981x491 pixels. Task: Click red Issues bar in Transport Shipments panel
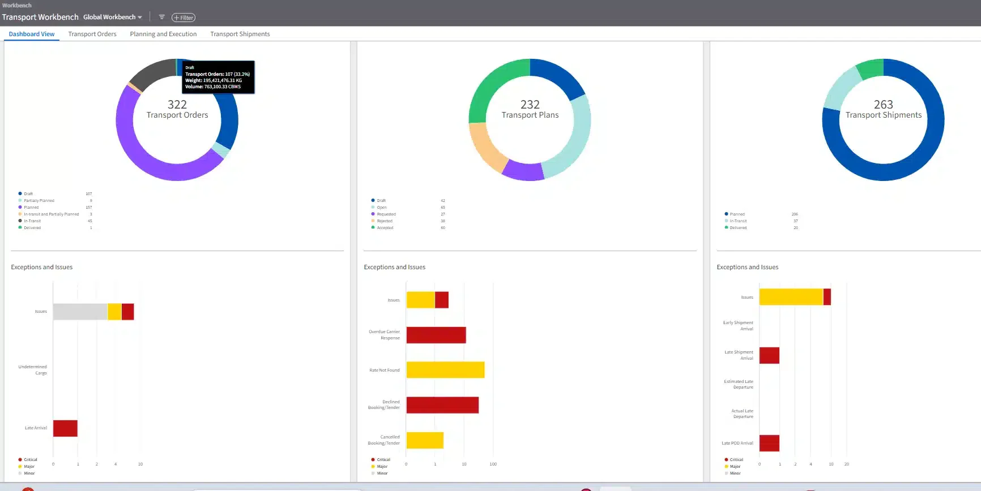coord(827,297)
